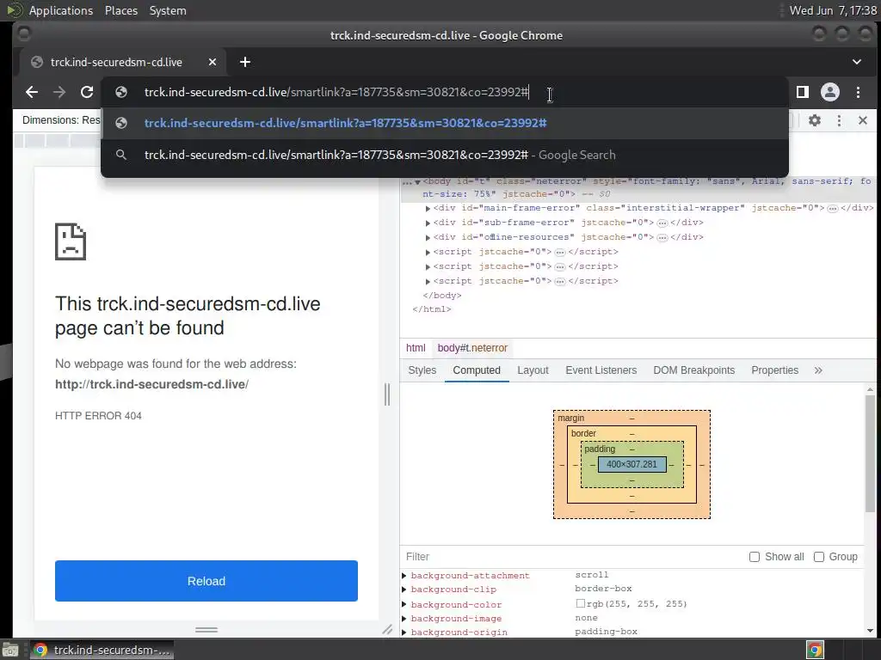Click the 400×307.281 content box
Image resolution: width=881 pixels, height=660 pixels.
tap(631, 464)
